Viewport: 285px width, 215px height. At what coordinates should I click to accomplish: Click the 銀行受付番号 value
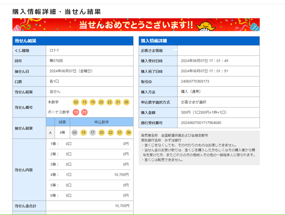(x=201, y=123)
